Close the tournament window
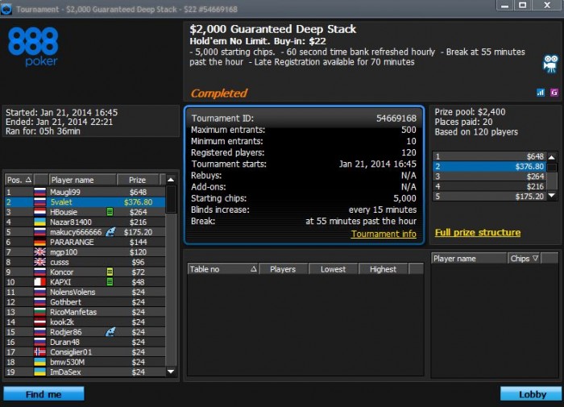The image size is (564, 407). click(x=547, y=6)
